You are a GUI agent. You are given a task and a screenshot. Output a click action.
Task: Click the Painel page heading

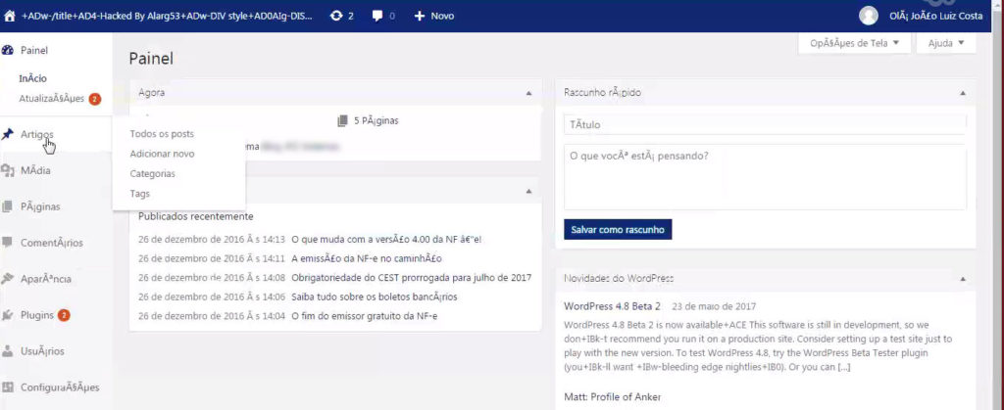151,59
